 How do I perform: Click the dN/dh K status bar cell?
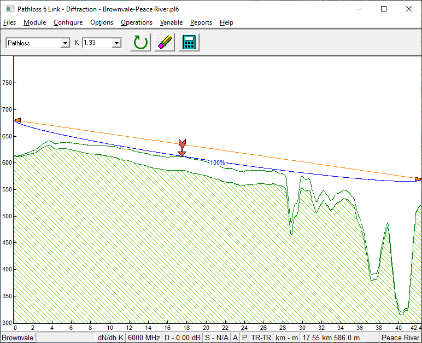(x=111, y=338)
